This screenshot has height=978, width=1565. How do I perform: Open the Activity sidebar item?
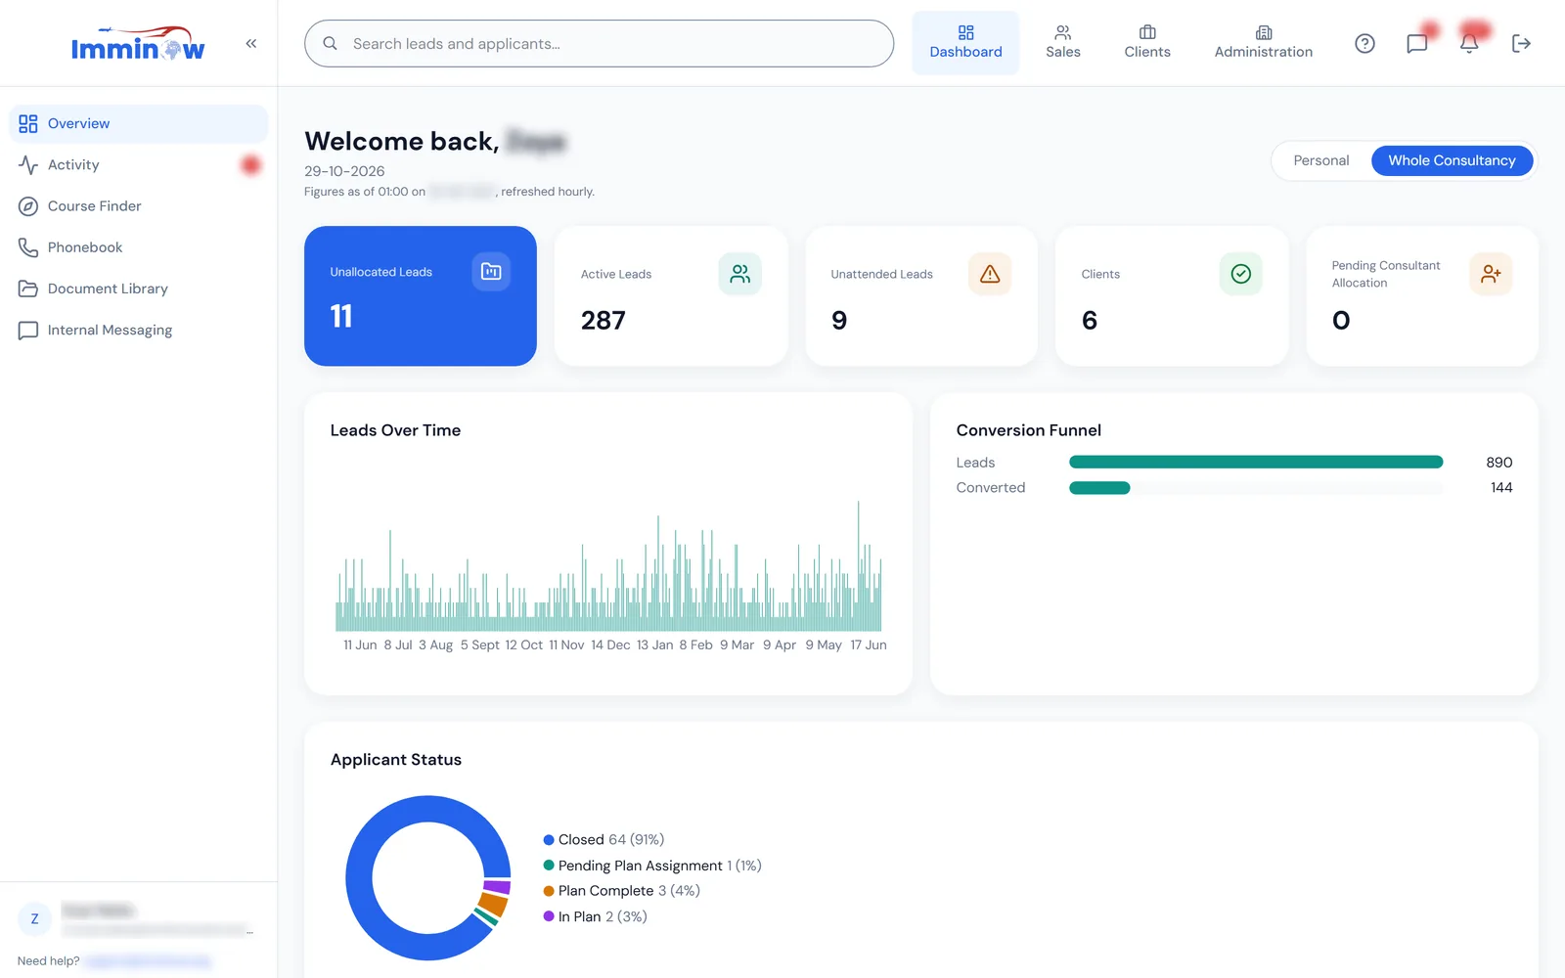(138, 165)
